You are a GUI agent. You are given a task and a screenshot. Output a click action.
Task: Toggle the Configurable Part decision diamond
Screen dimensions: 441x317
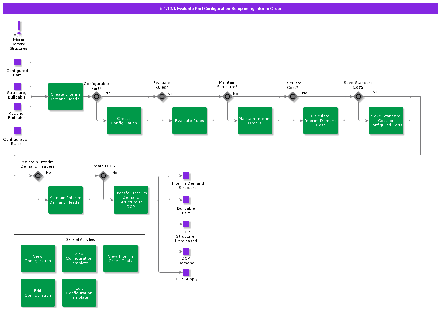click(x=96, y=97)
